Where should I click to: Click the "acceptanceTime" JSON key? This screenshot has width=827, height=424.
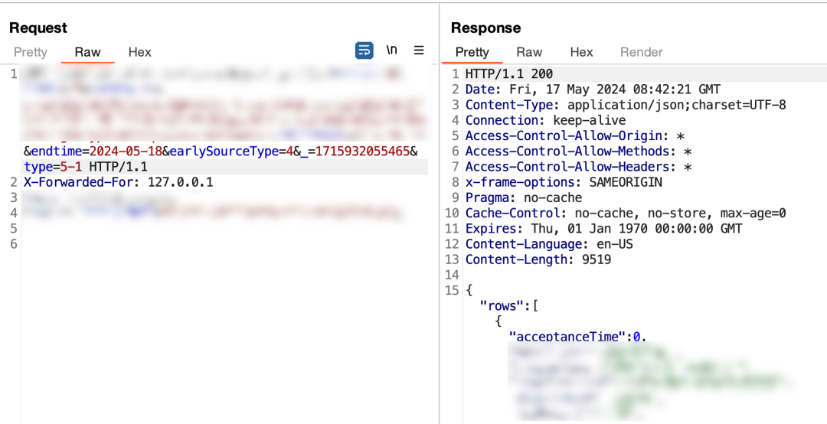(x=570, y=337)
